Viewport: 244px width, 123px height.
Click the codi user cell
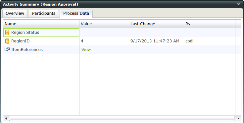[210, 41]
